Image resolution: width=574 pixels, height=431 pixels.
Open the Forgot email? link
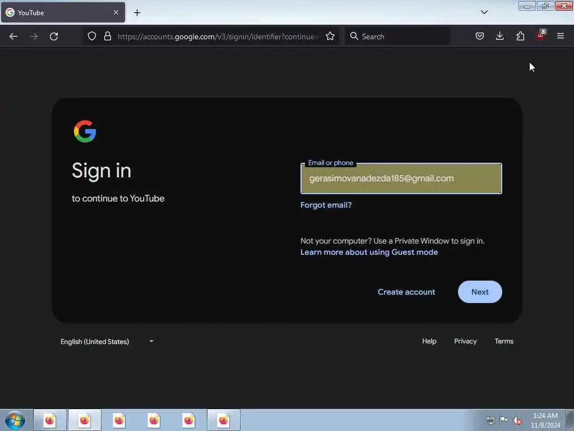coord(326,205)
